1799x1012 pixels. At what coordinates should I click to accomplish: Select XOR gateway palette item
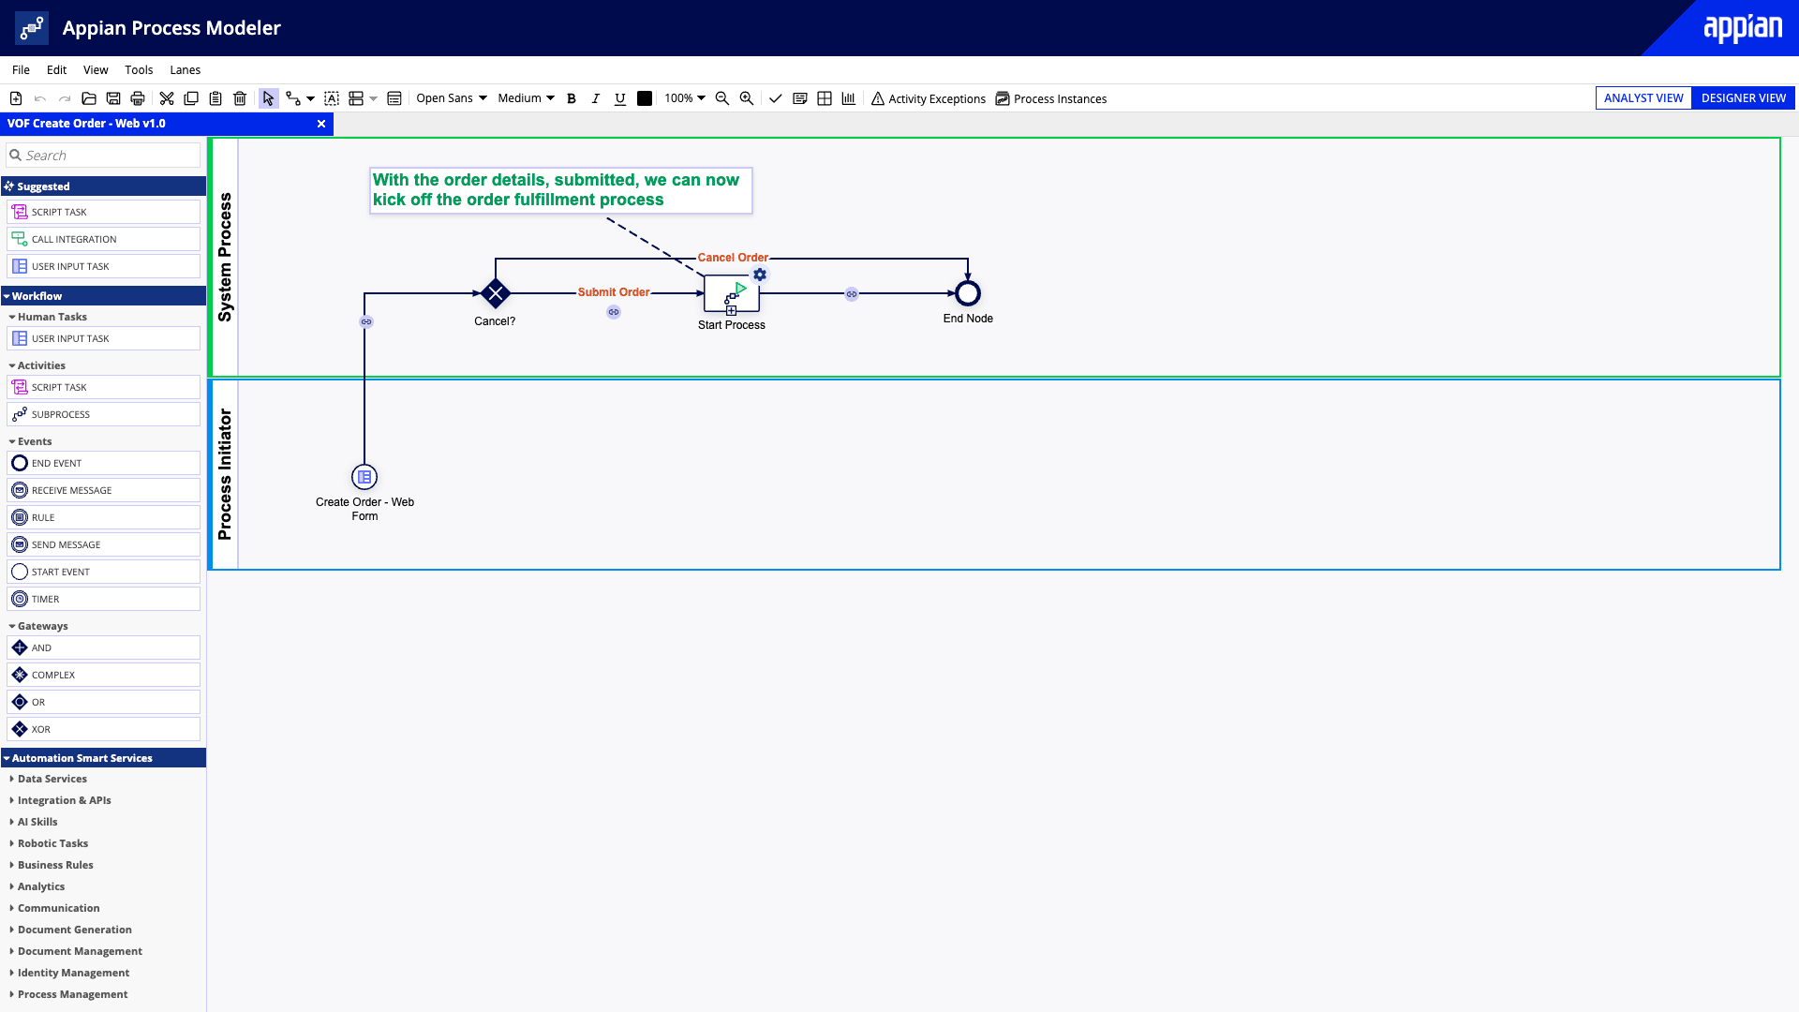click(x=104, y=729)
